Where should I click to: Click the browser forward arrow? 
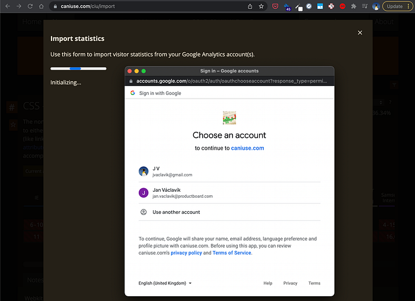point(19,6)
